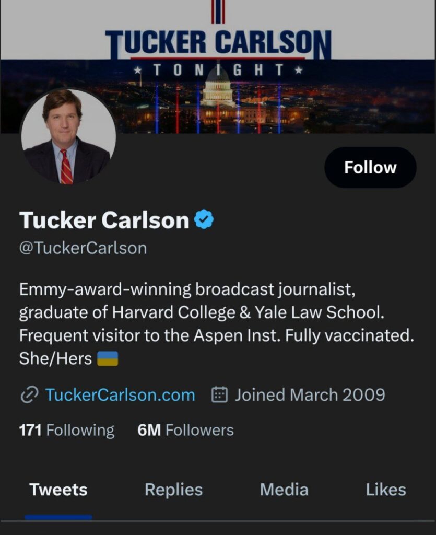Click the Follow button

[370, 167]
